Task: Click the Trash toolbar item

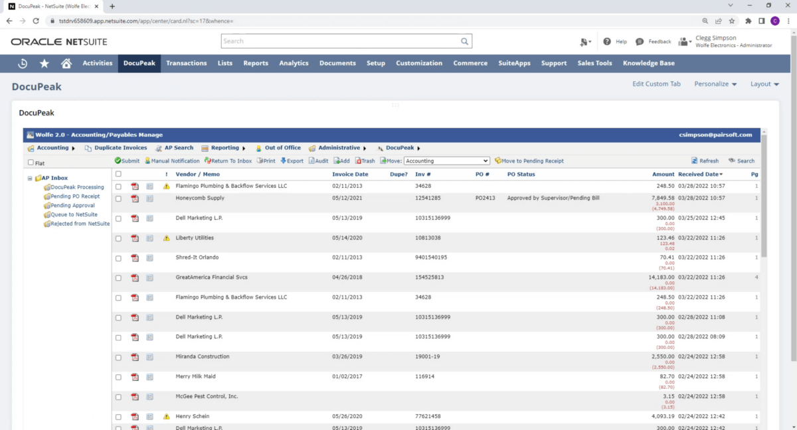Action: (x=365, y=161)
